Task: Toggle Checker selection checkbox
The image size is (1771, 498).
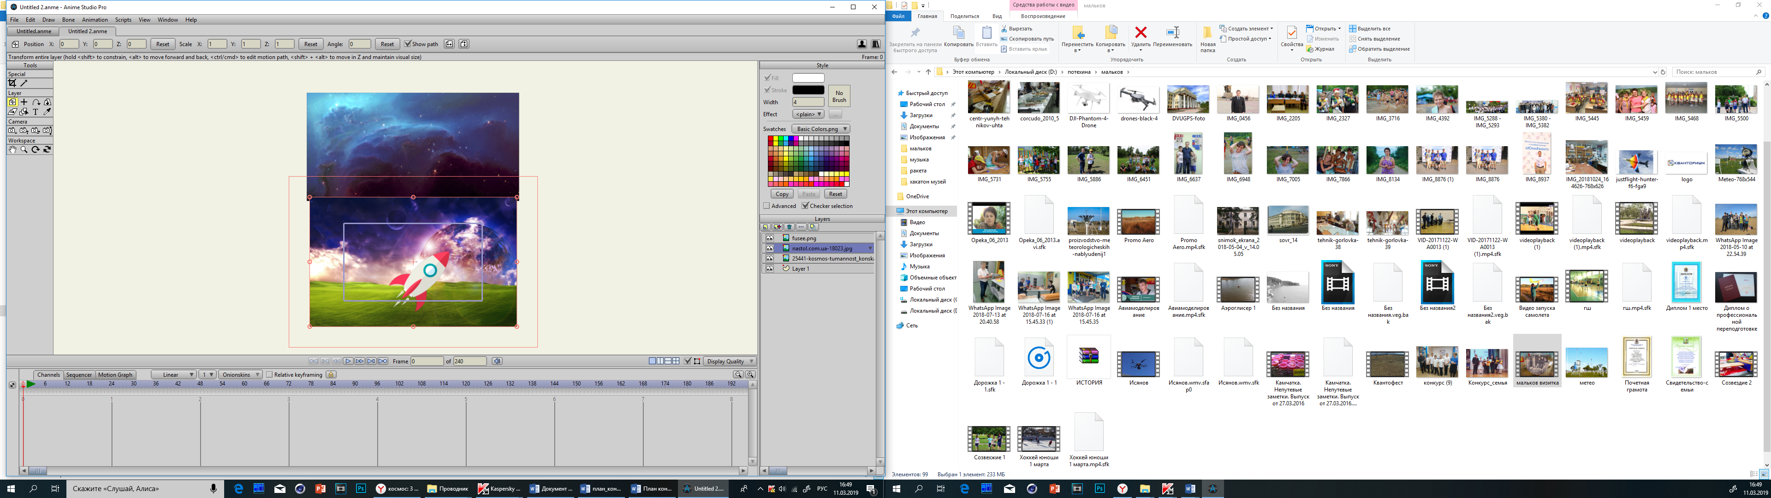Action: point(805,206)
